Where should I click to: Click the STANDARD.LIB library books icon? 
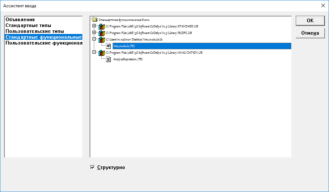[102, 27]
